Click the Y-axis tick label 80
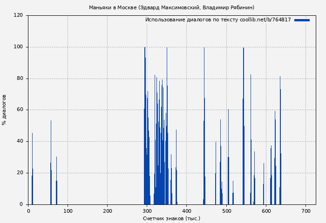This screenshot has height=223, width=326. pos(20,79)
